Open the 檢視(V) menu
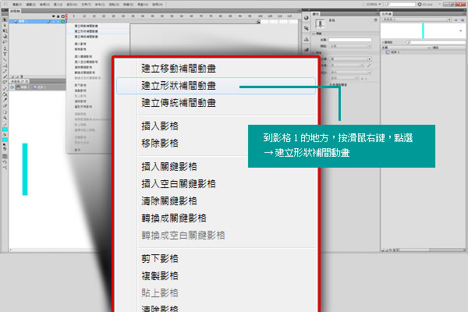The width and height of the screenshot is (468, 312). click(44, 5)
